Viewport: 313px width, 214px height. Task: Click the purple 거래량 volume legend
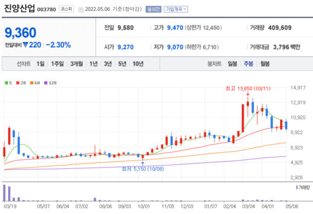click(x=303, y=188)
